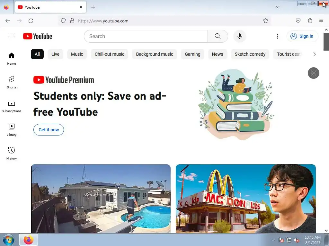Select the Gaming category chip
Viewport: 329px width, 246px height.
point(193,54)
